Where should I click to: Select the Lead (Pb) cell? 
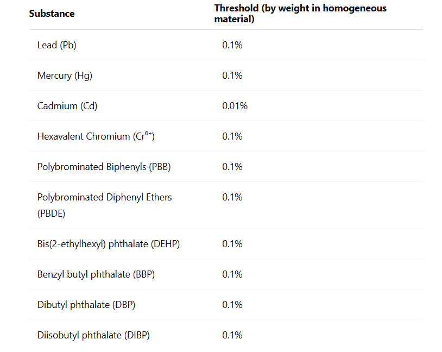pos(57,45)
